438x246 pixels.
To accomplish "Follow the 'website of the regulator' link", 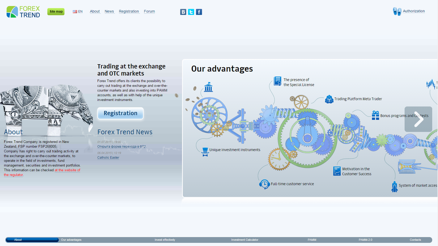I will [x=42, y=173].
